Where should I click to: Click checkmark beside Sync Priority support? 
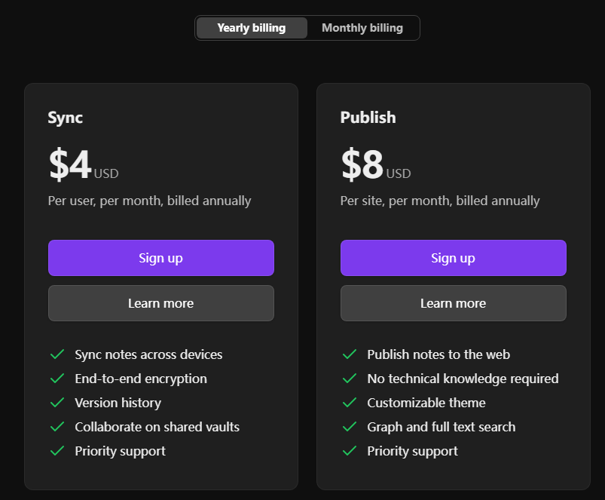57,450
